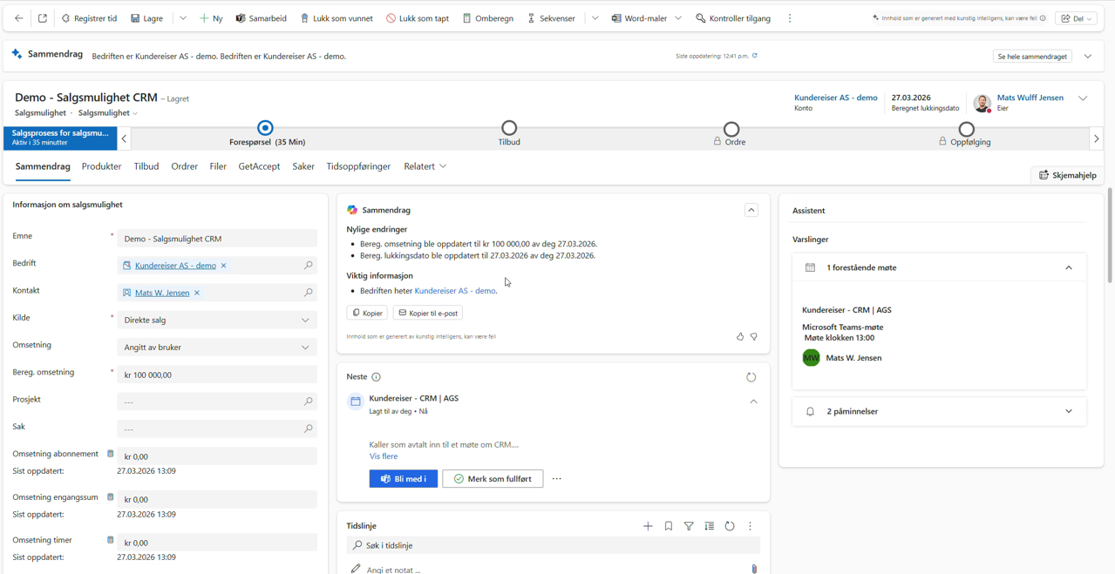Remove Kundereiser AS - demo from Bedrift field
This screenshot has height=574, width=1115.
(x=224, y=266)
